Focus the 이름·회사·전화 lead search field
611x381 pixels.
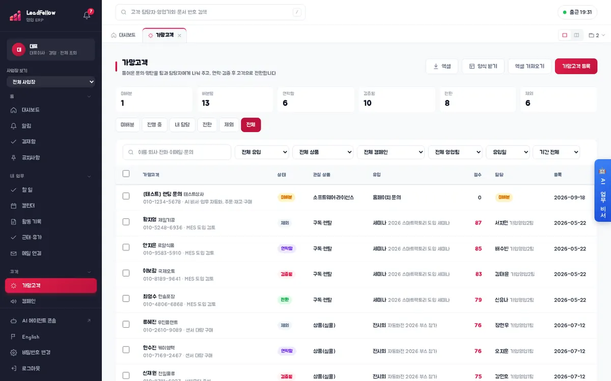pos(177,152)
